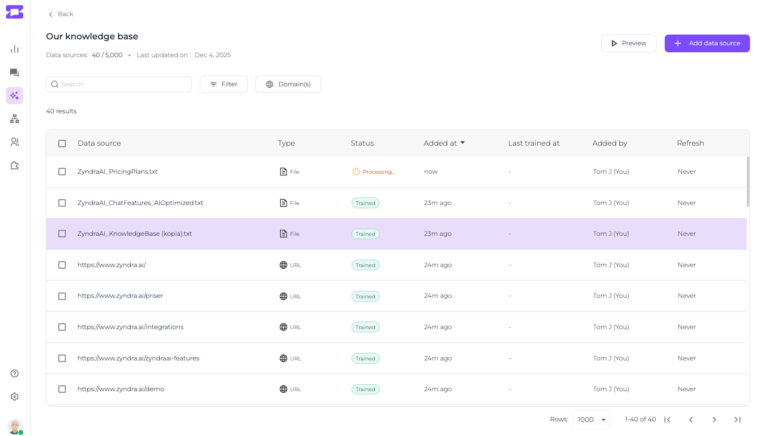
Task: Check the https://www.zyndra.ai/ row checkbox
Action: [x=62, y=265]
